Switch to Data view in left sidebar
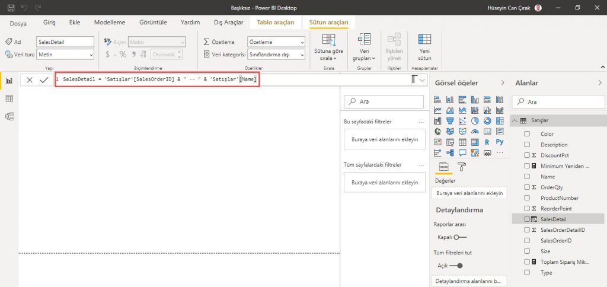This screenshot has height=287, width=607. point(9,99)
